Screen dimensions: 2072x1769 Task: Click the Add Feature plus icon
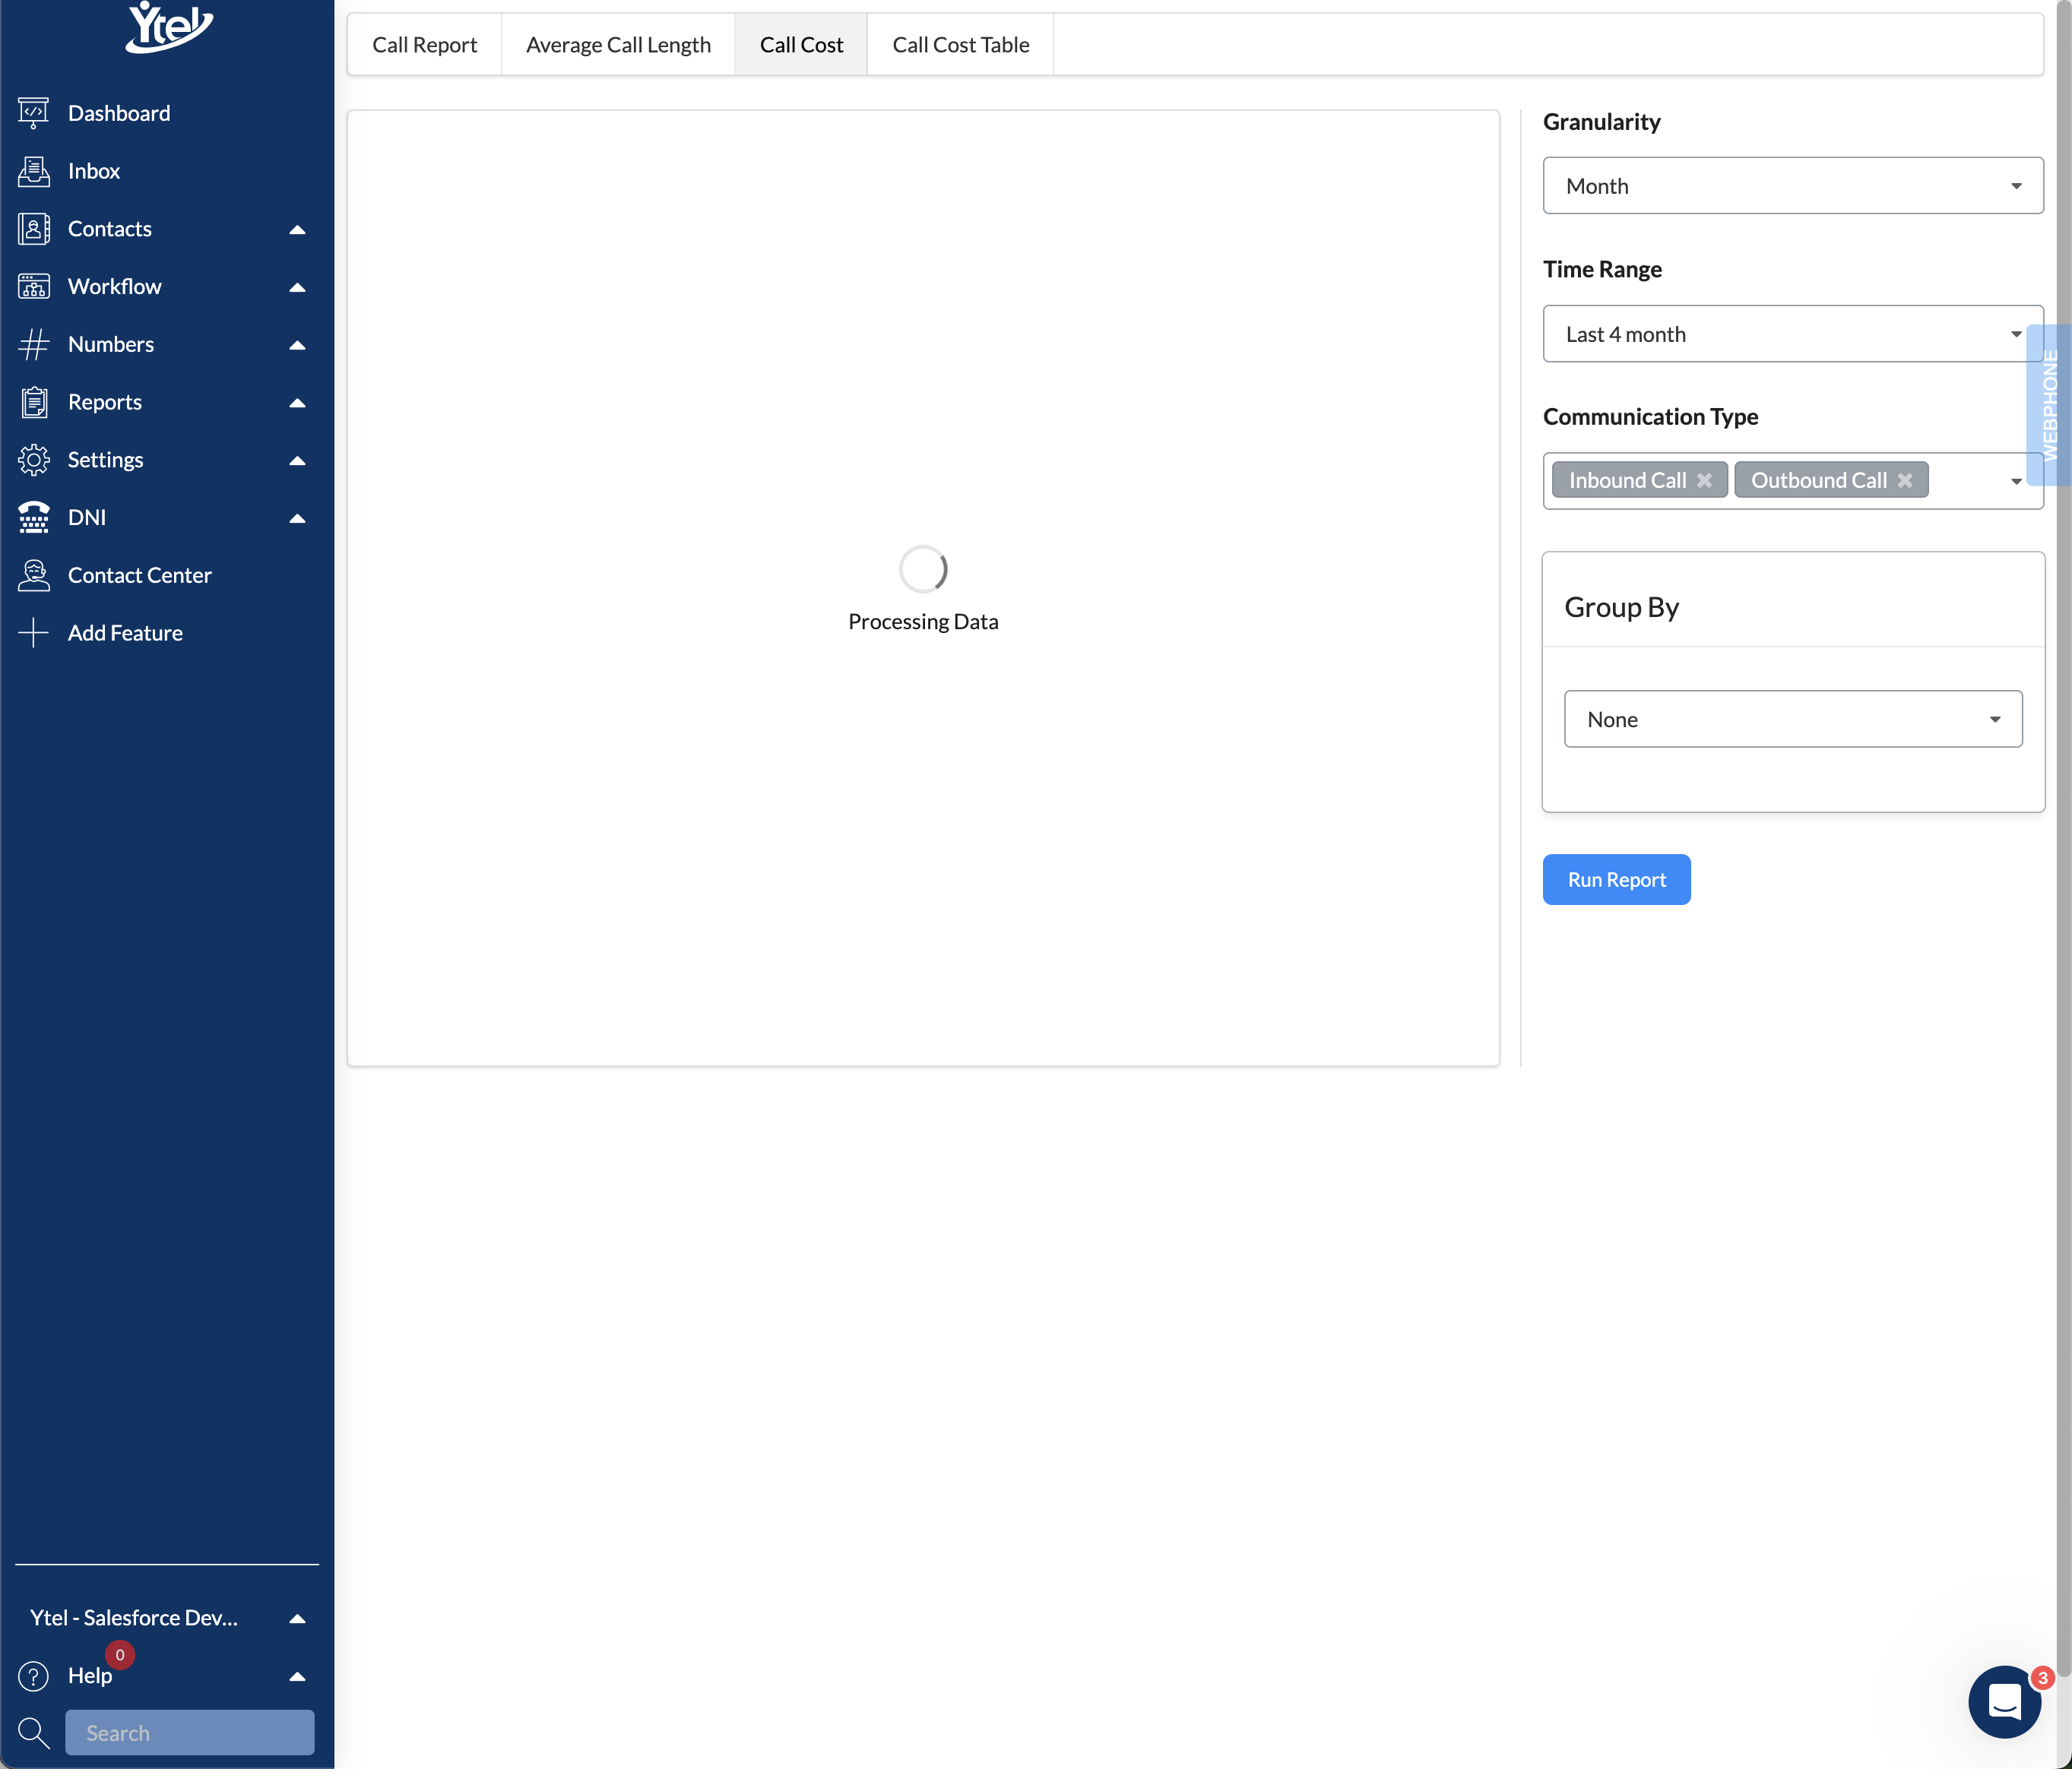click(x=33, y=633)
